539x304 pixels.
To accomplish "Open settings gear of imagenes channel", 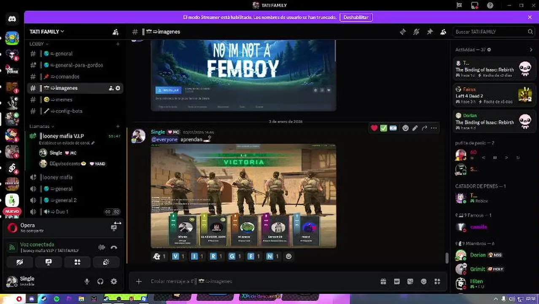I will (x=118, y=88).
